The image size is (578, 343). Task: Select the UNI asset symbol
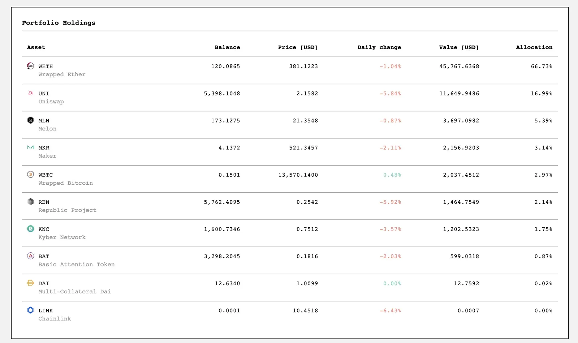click(44, 94)
